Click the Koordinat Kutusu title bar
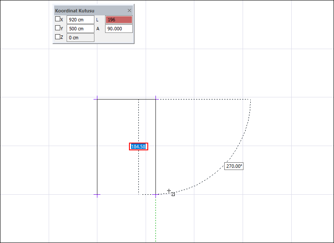The width and height of the screenshot is (334, 243). (x=85, y=10)
